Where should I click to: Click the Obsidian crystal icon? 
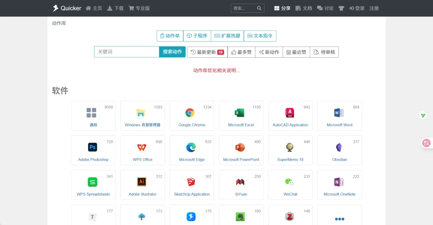(x=339, y=147)
